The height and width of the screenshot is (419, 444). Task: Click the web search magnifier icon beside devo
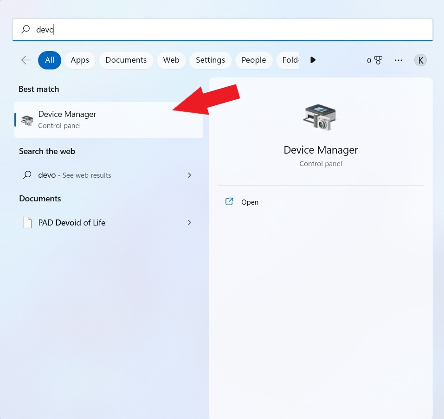[x=27, y=175]
